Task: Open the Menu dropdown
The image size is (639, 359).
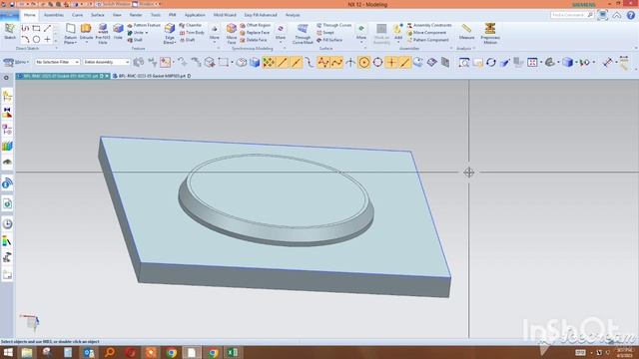Action: 16,62
